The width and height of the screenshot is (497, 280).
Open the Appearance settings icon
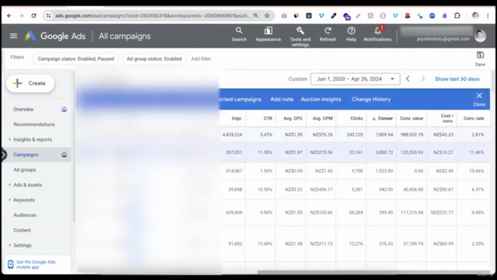pyautogui.click(x=268, y=34)
